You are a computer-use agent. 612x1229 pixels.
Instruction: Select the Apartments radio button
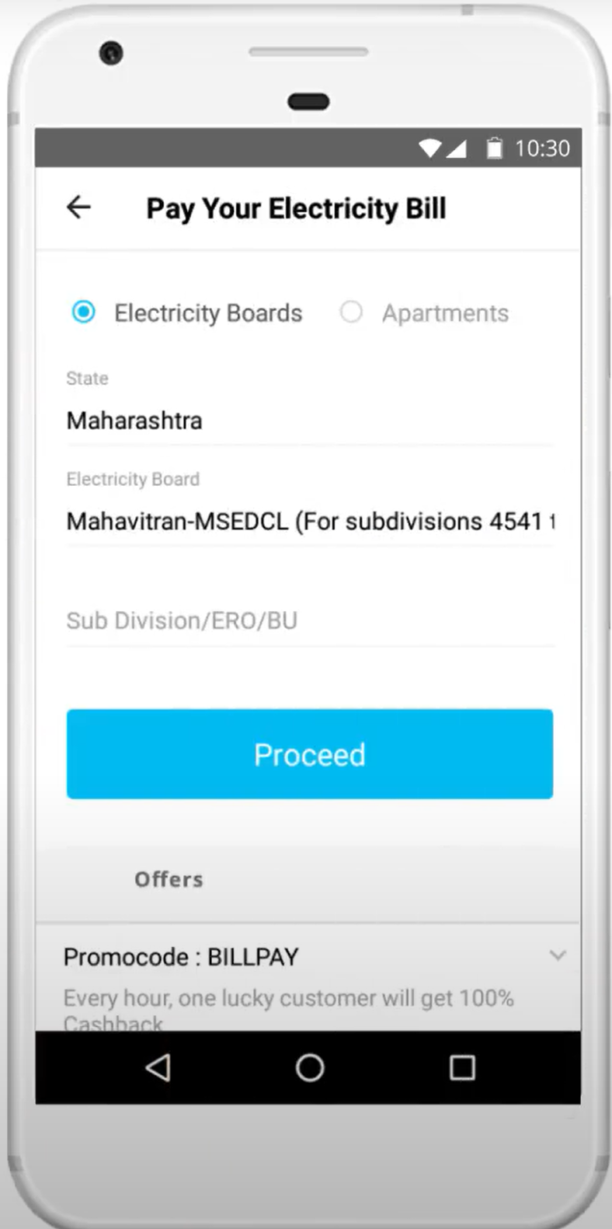pos(351,312)
